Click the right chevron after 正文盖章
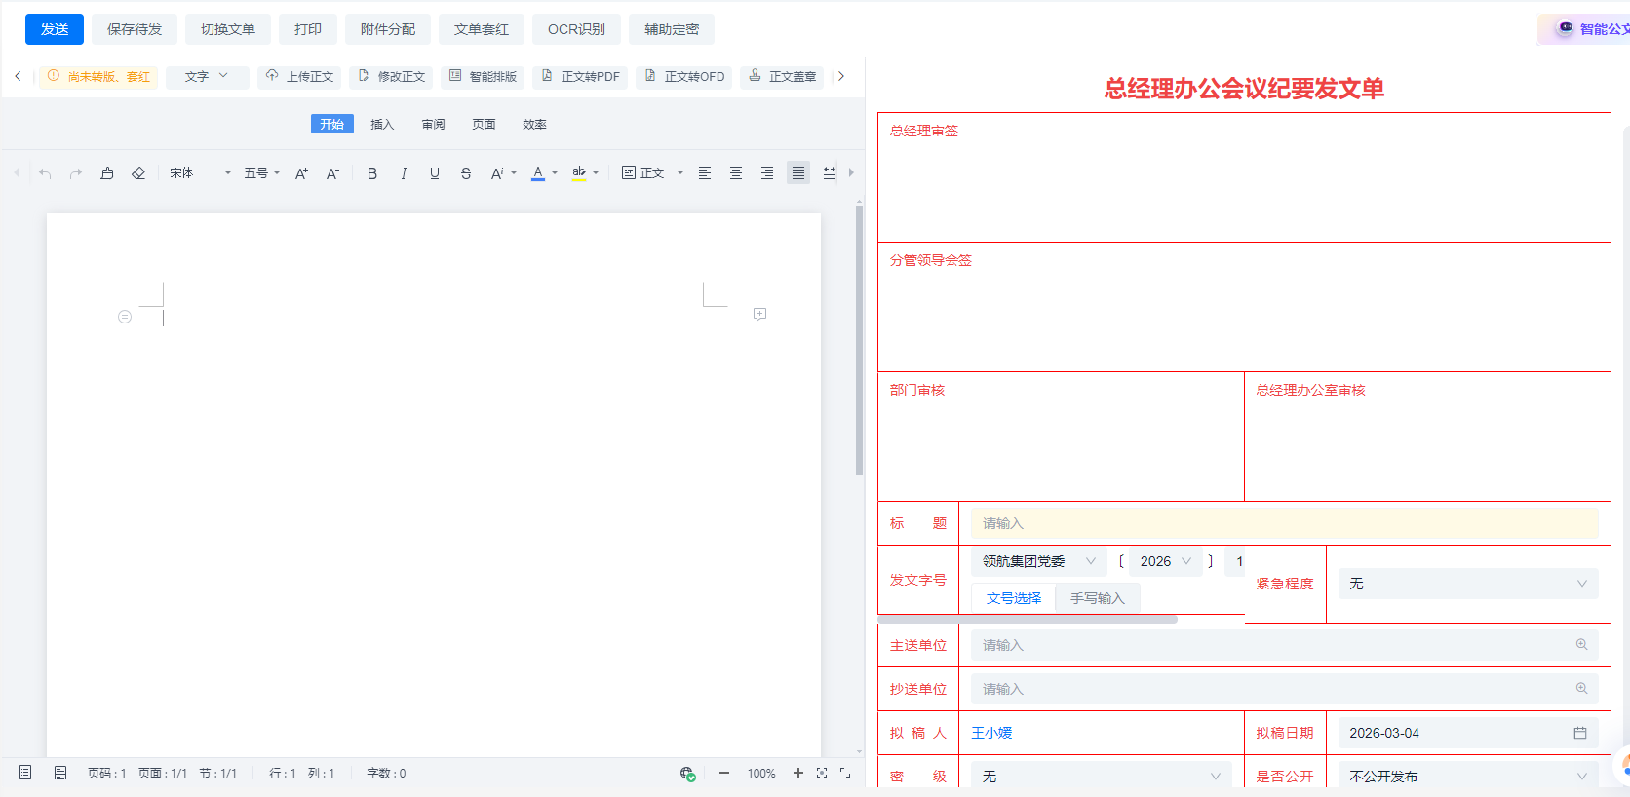 [841, 76]
